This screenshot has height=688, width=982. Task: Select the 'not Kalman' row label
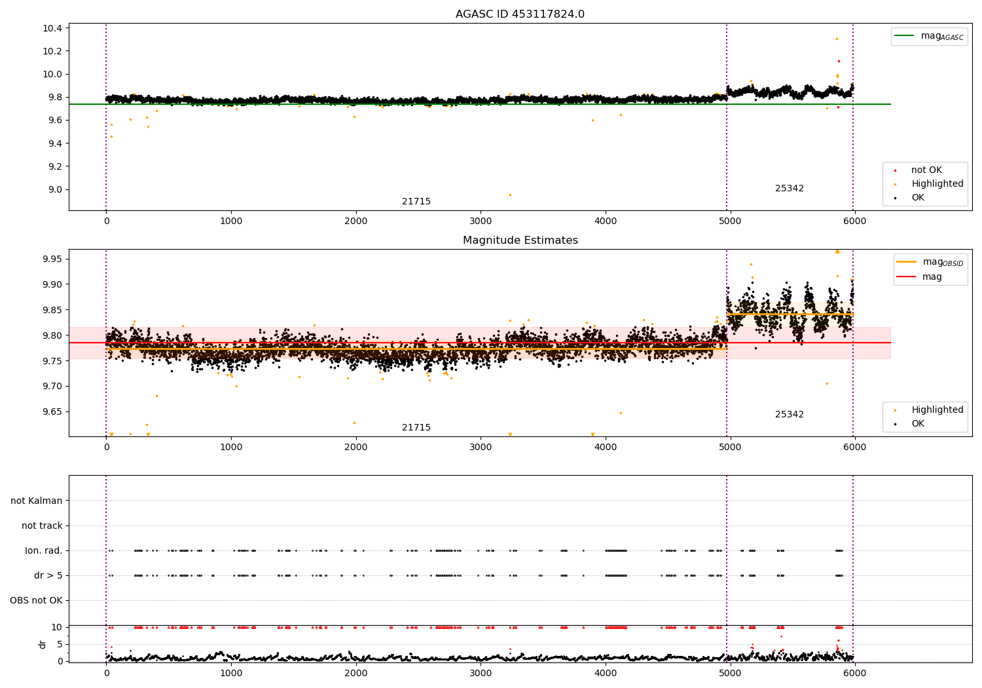point(37,501)
